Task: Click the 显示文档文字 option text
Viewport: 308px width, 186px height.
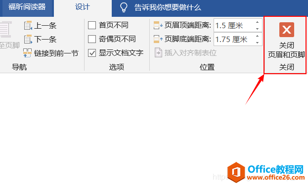Action: coord(121,53)
